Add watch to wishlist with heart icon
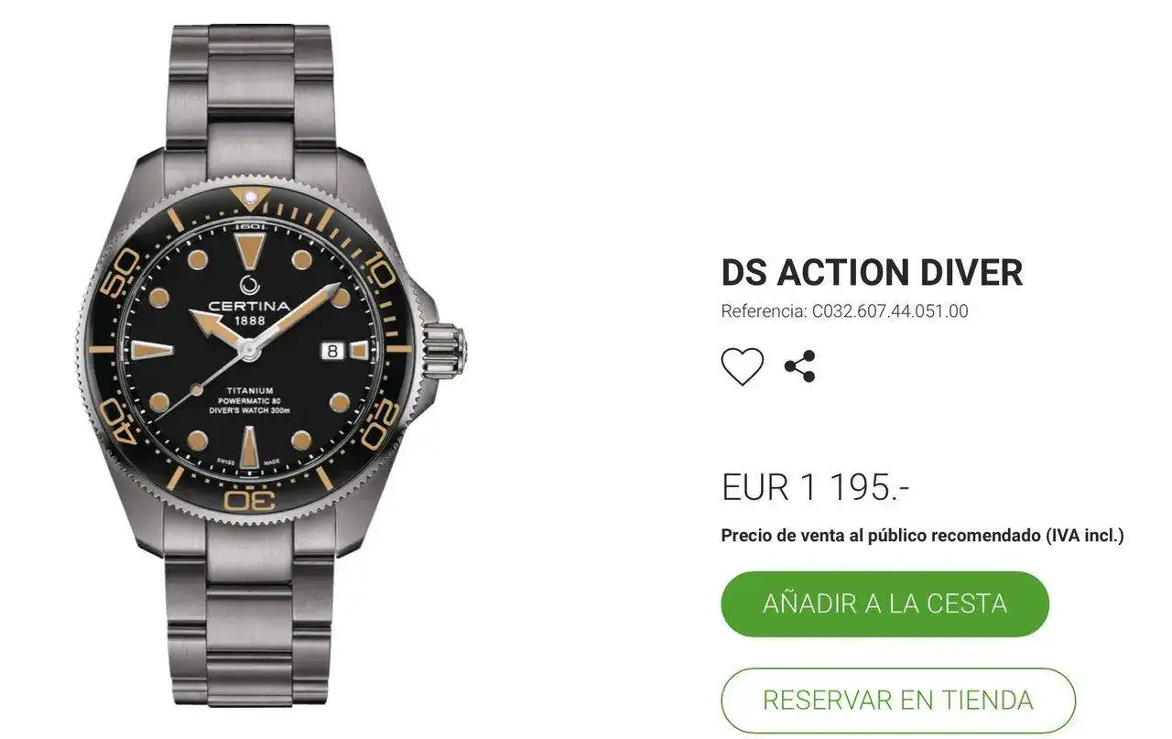Image resolution: width=1172 pixels, height=739 pixels. point(742,367)
